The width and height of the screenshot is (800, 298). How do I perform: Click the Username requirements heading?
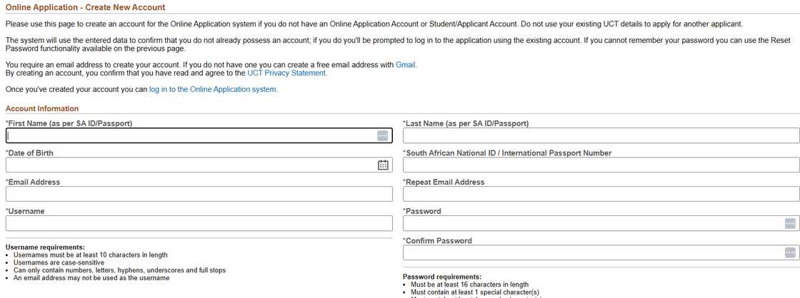tap(45, 247)
